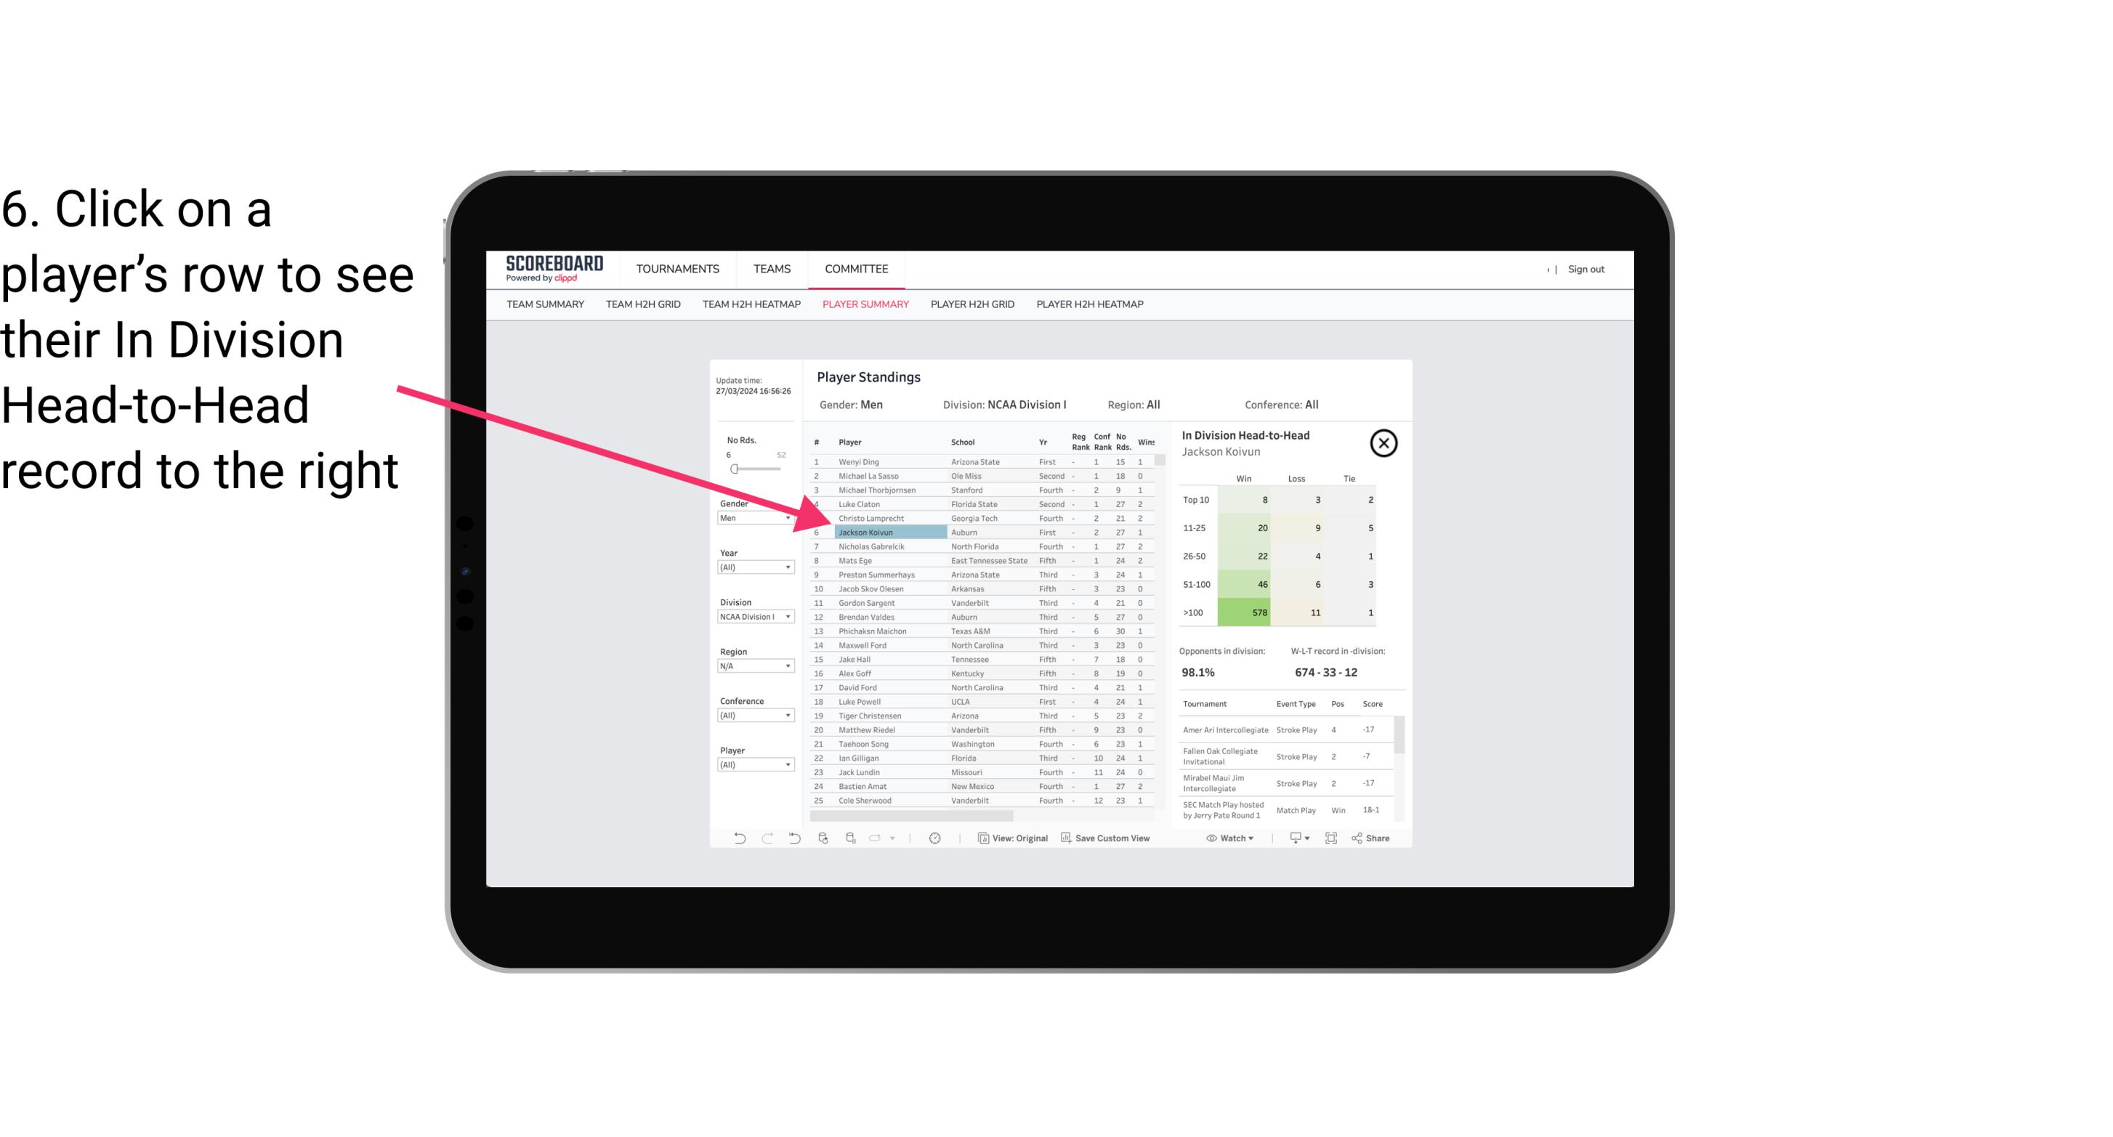
Task: Switch to TEAM SUMMARY tab
Action: tap(546, 305)
